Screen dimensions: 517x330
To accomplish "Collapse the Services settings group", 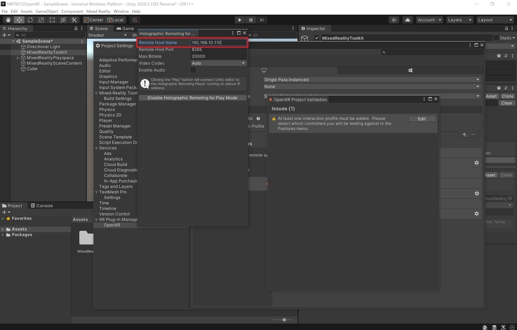I will click(x=97, y=148).
